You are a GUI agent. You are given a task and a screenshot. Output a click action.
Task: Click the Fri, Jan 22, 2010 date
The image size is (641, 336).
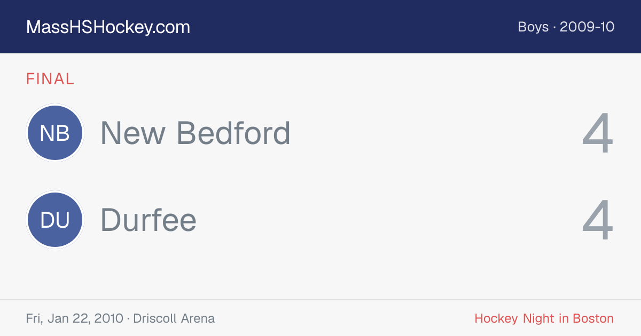pos(74,318)
